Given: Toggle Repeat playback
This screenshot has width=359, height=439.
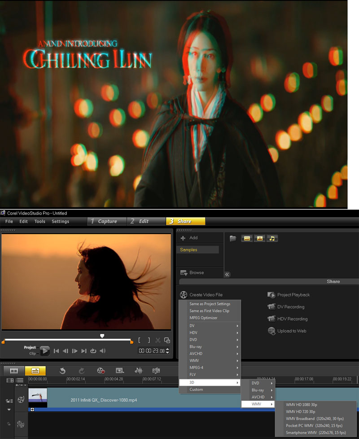Looking at the screenshot, I should click(93, 351).
